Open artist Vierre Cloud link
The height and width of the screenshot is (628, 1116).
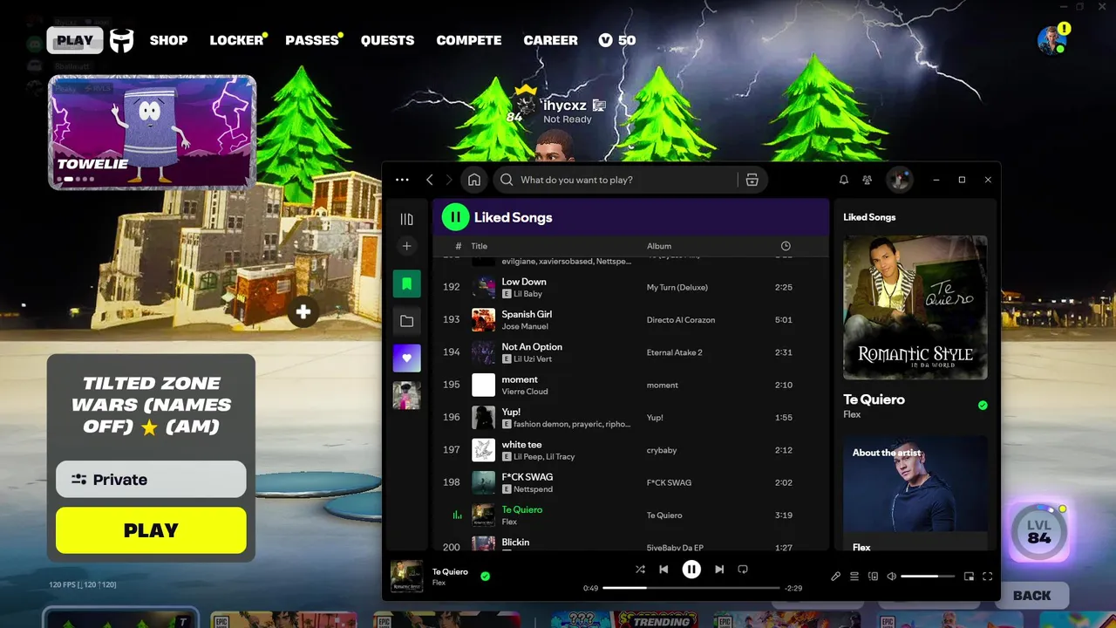(525, 392)
